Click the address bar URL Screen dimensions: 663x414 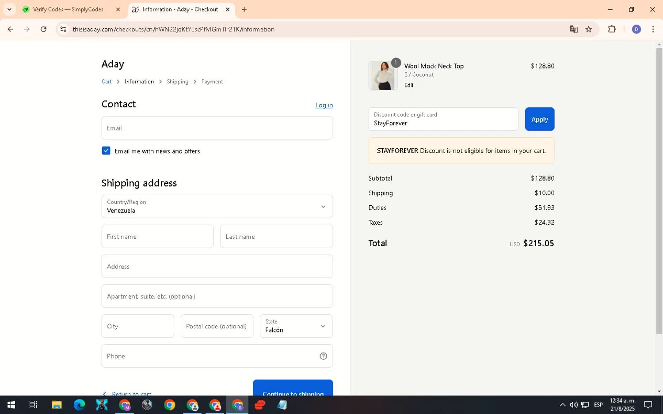click(x=174, y=29)
